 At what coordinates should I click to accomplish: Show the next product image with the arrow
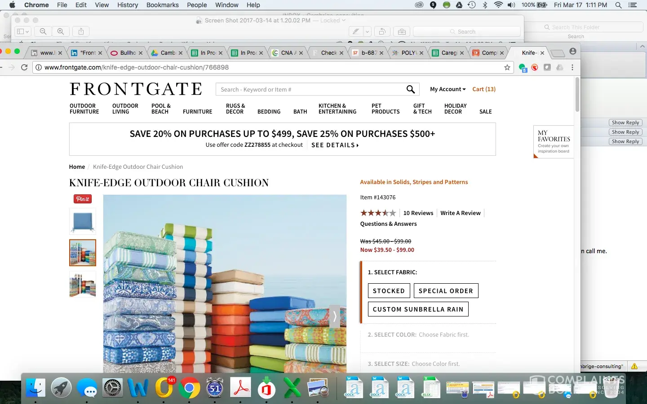pyautogui.click(x=335, y=316)
